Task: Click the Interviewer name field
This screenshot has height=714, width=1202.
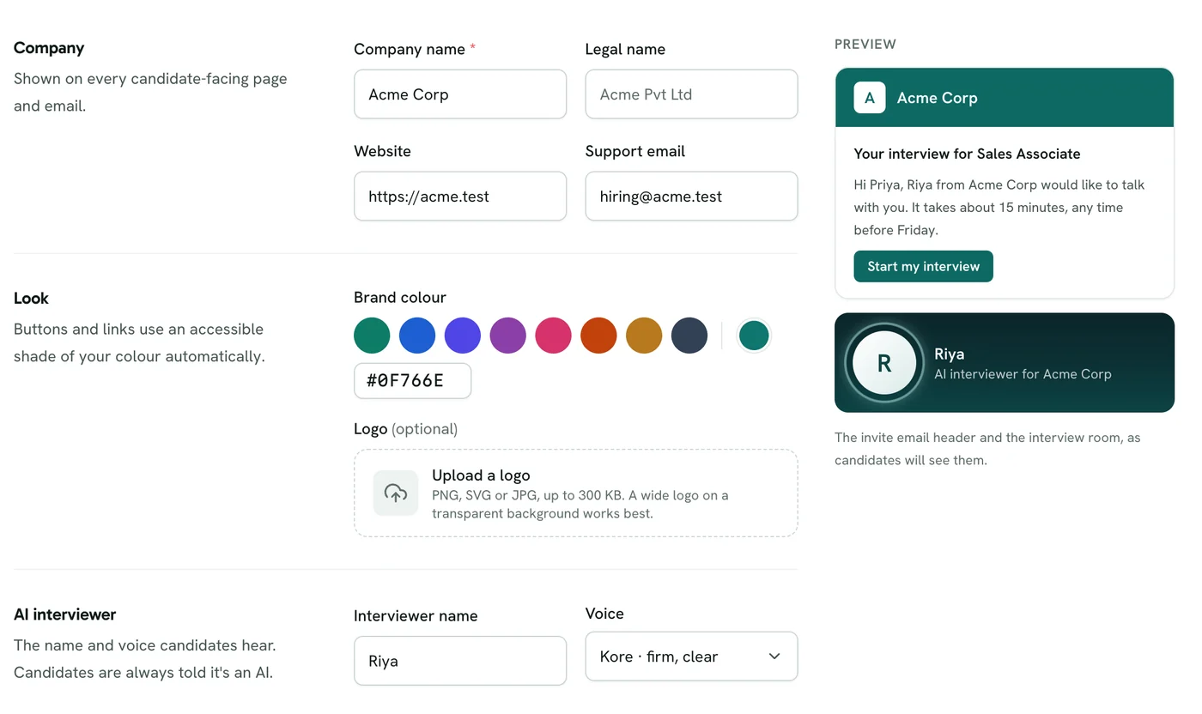Action: point(460,661)
